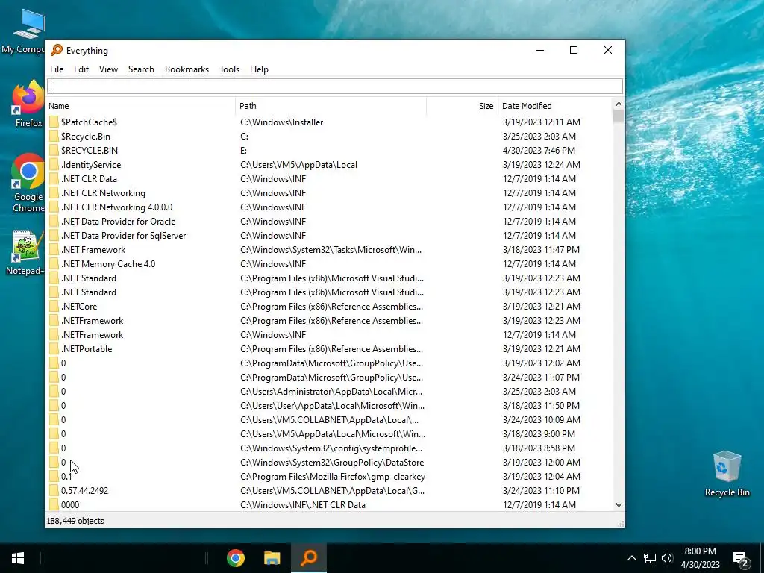
Task: Open the Search menu
Action: (x=141, y=69)
